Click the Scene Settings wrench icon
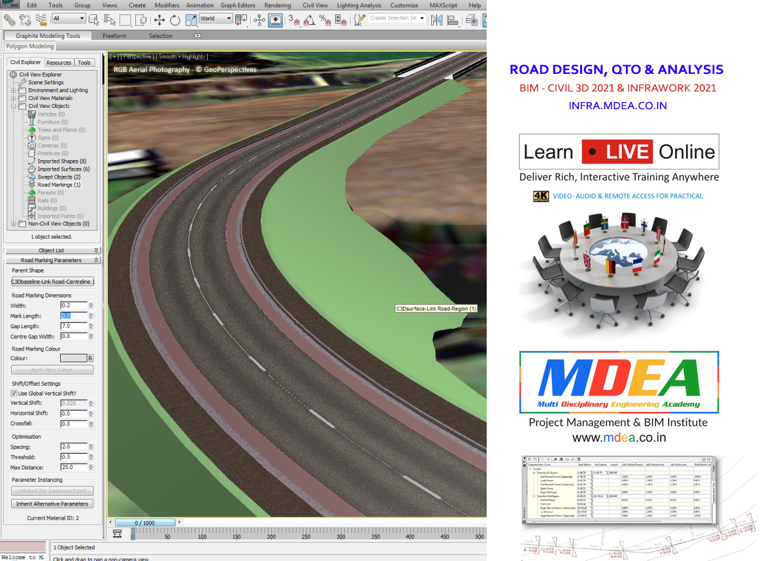 (x=23, y=82)
